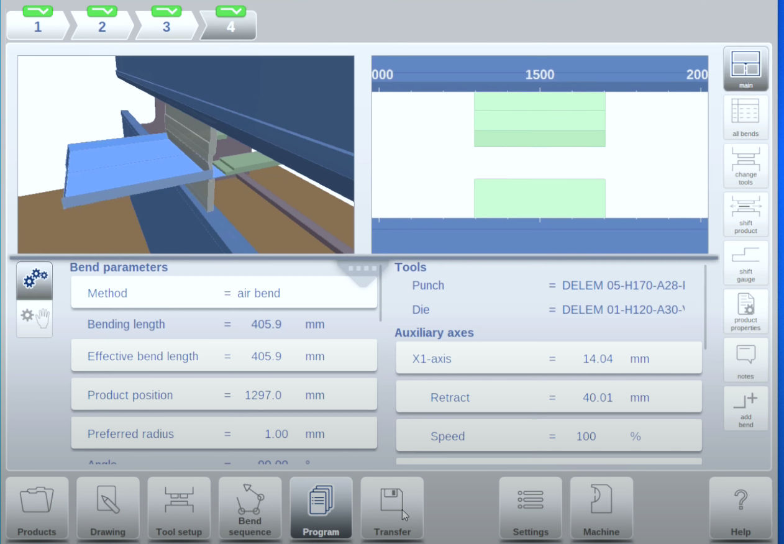
Task: Open the notes panel
Action: (745, 360)
